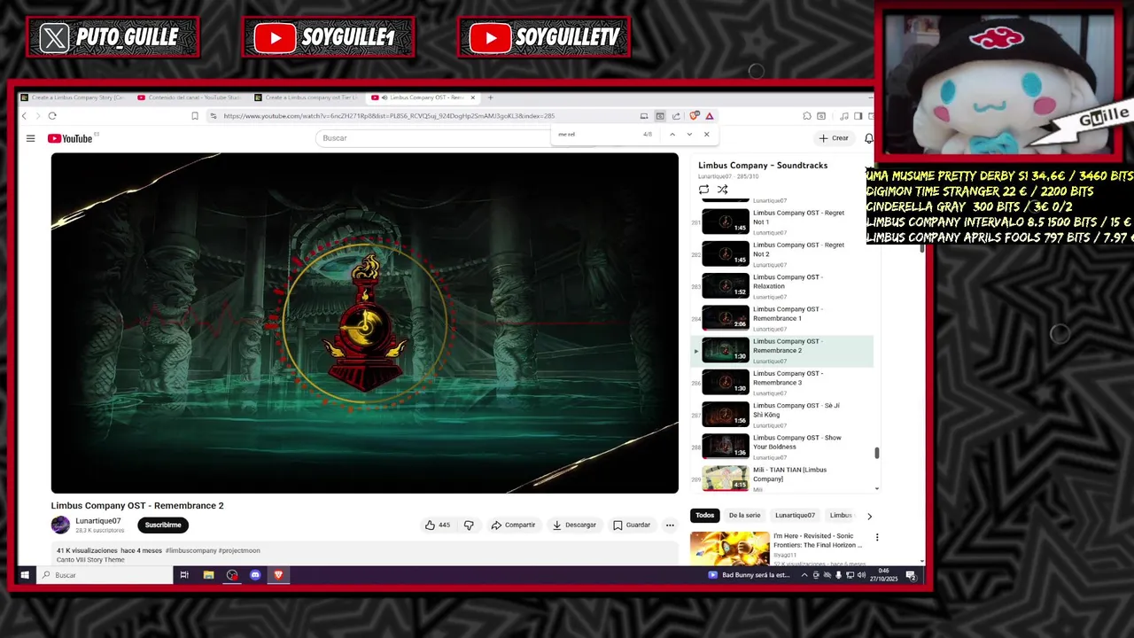
Task: Open the Windows Start menu
Action: coord(25,575)
